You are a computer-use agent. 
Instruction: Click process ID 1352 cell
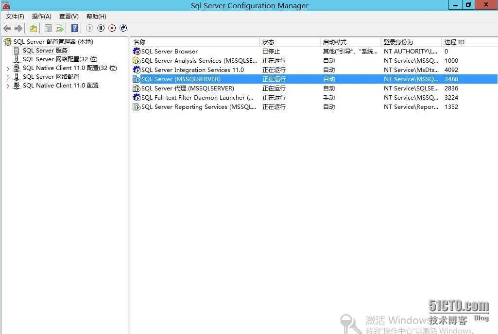tap(451, 107)
